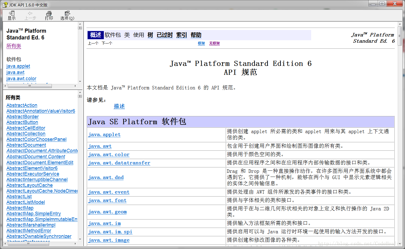Open the AbstractDocument.Content interface link
Viewport: 405px width, 249px height.
tap(36, 157)
